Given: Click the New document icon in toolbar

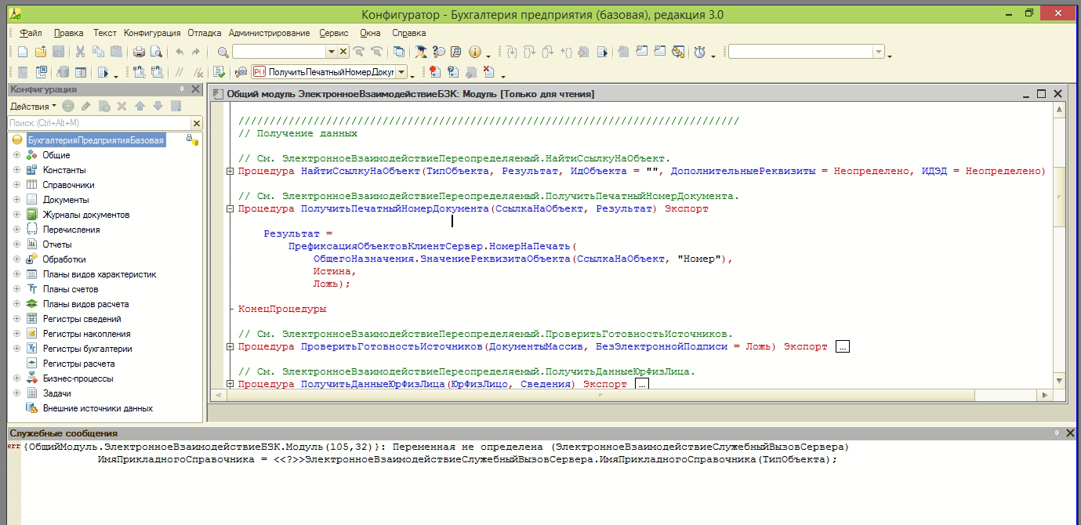Looking at the screenshot, I should (22, 52).
